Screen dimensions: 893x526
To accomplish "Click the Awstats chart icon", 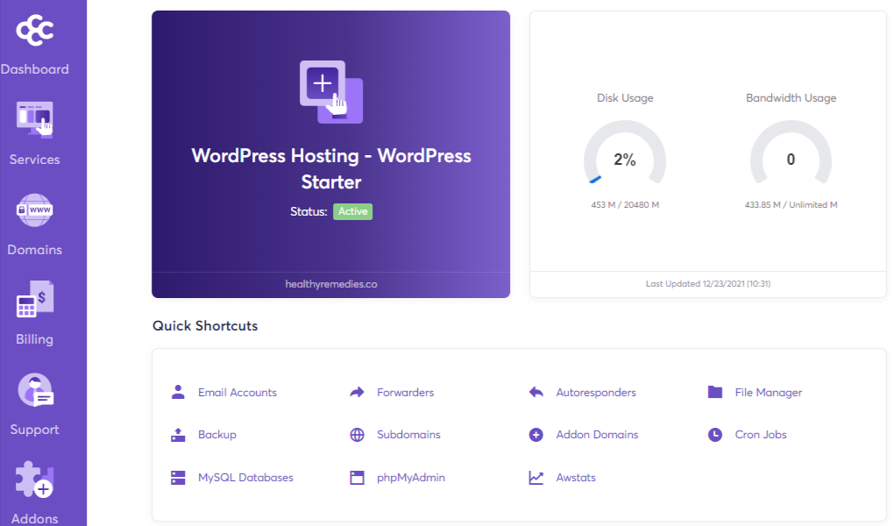I will click(536, 478).
